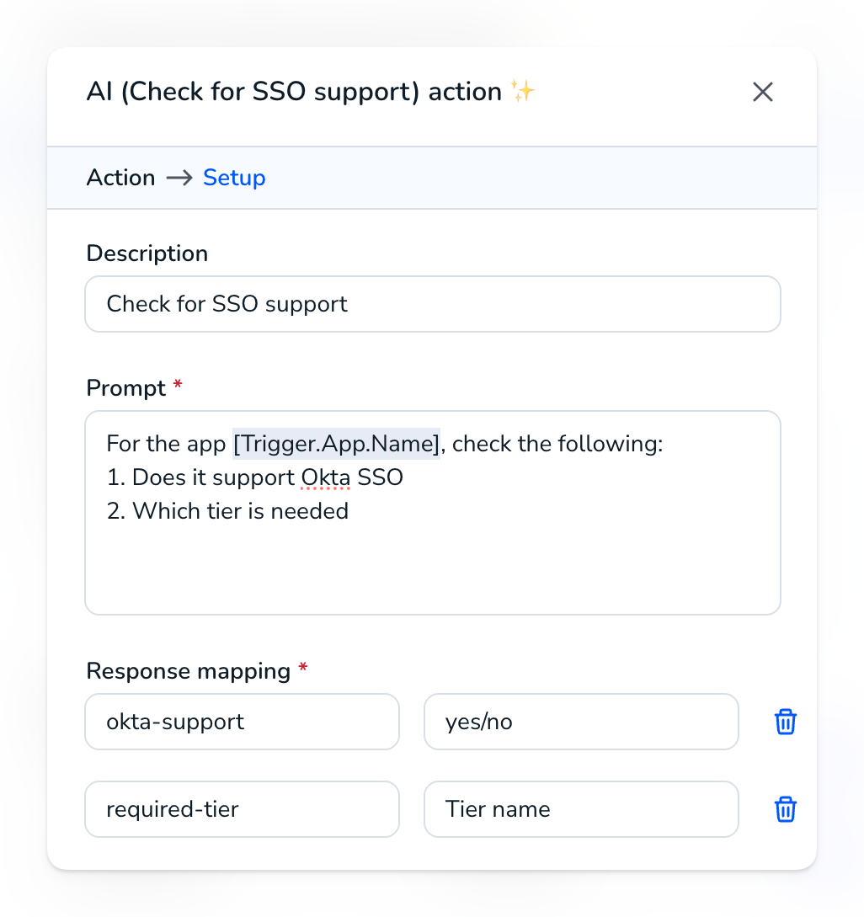The image size is (864, 917).
Task: Open the Setup breadcrumb step
Action: click(x=234, y=178)
